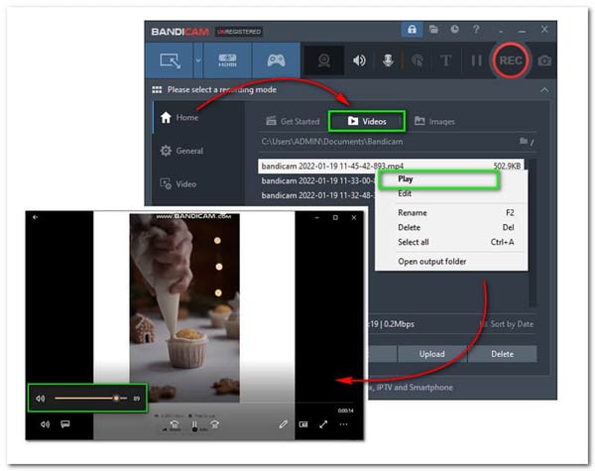Viewport: 595px width, 471px height.
Task: Choose Rename in the context menu
Action: [451, 212]
